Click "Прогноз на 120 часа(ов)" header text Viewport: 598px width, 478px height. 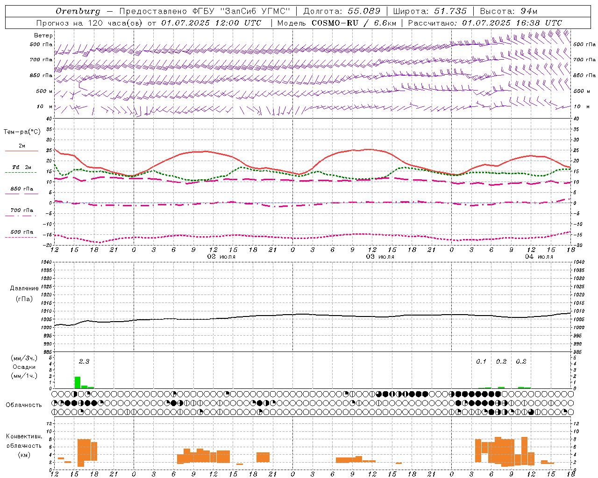point(90,23)
